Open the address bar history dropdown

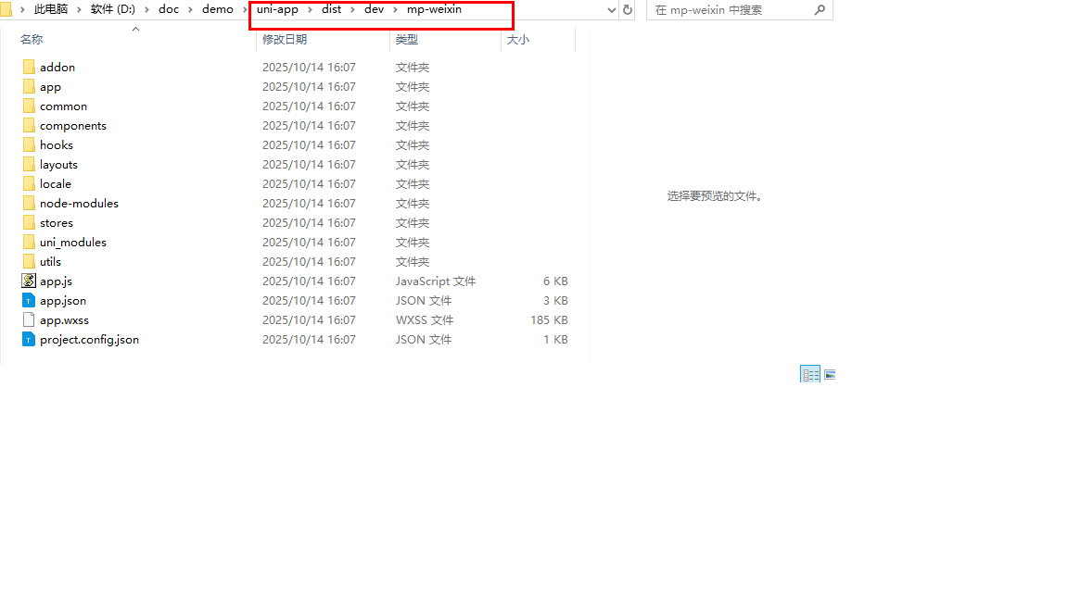pos(611,9)
